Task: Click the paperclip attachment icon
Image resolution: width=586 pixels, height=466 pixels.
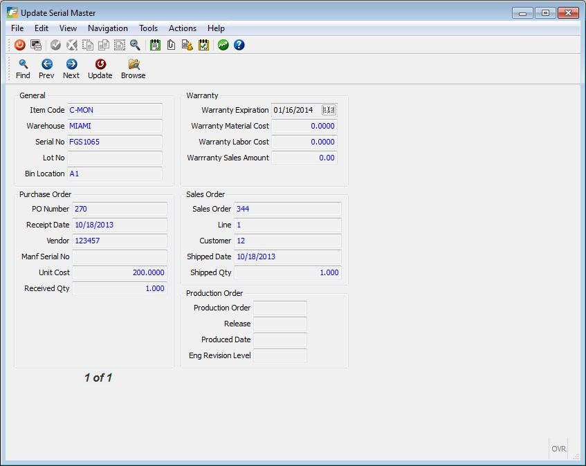Action: pos(171,45)
